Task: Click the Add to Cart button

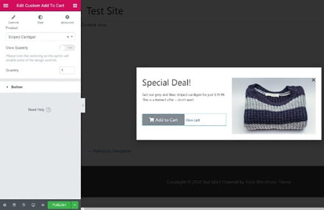Action: 163,120
